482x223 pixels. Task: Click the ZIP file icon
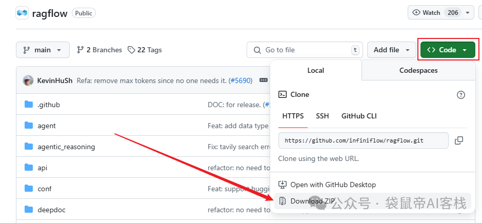click(x=282, y=201)
